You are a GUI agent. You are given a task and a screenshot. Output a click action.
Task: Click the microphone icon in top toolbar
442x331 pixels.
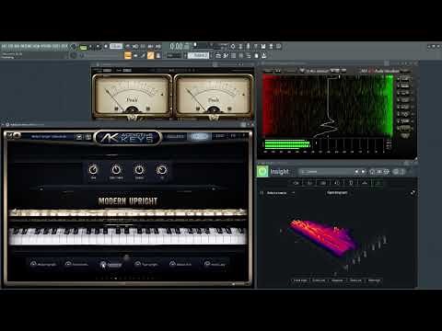pyautogui.click(x=248, y=47)
